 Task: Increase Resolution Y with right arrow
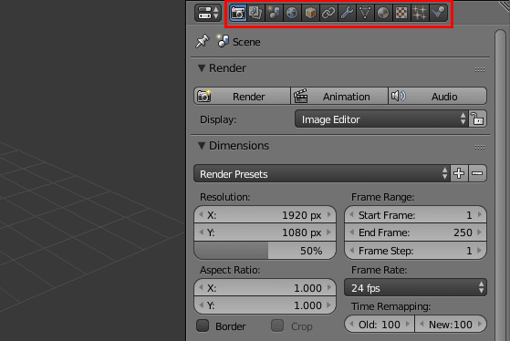[329, 232]
